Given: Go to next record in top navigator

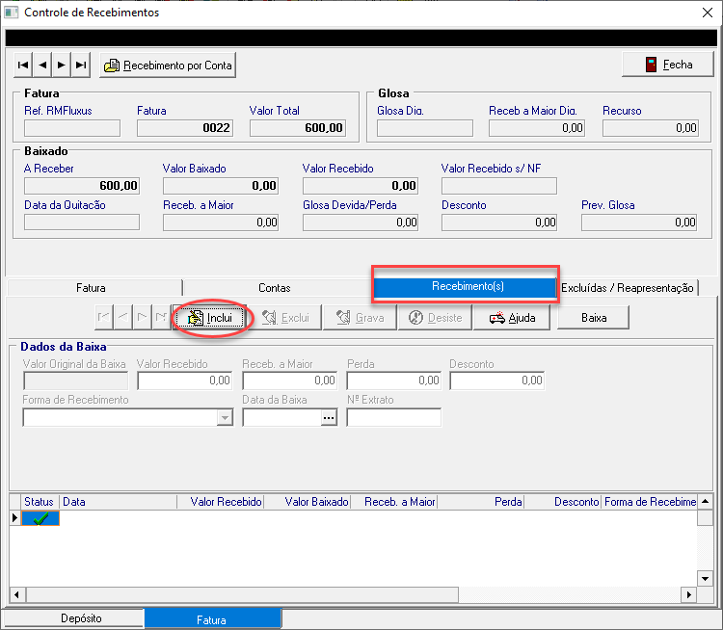Looking at the screenshot, I should point(62,65).
